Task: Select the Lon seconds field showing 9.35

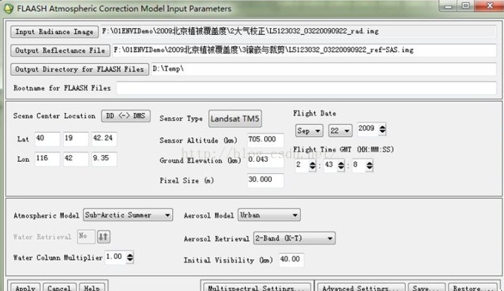Action: click(104, 159)
